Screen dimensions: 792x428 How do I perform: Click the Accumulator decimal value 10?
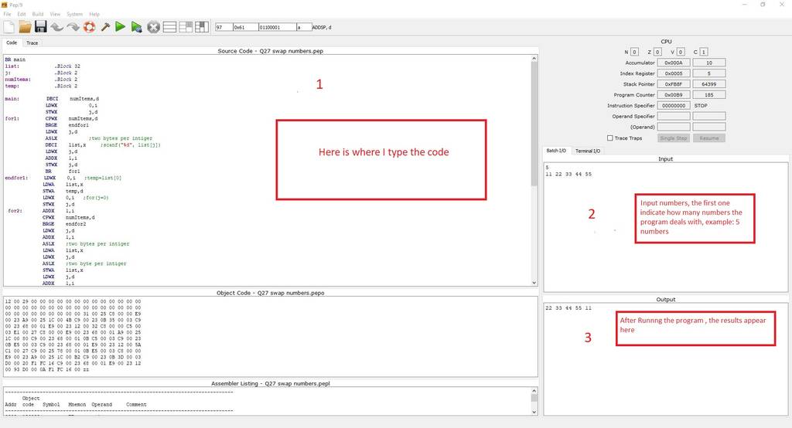(709, 63)
